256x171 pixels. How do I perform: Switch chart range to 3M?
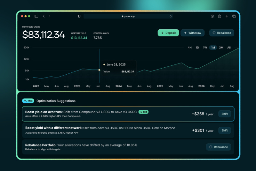tap(221, 48)
